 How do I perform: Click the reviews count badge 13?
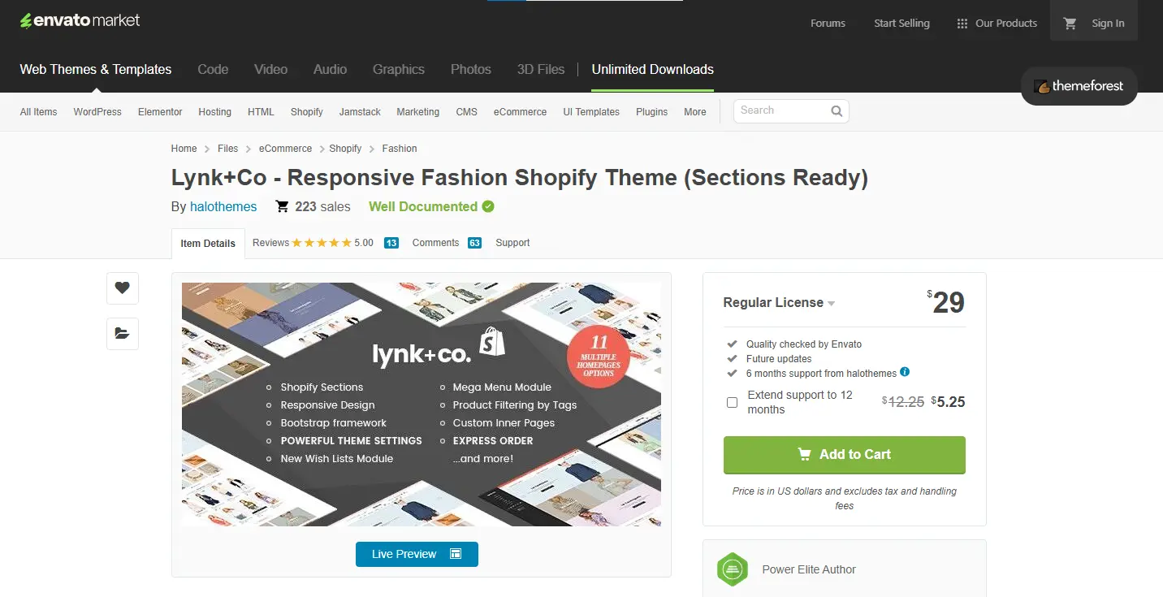[x=391, y=243]
